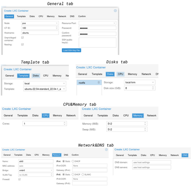Select the highlighted Template tab below 'Template tab' heading
This screenshot has width=192, height=188.
[x=23, y=76]
